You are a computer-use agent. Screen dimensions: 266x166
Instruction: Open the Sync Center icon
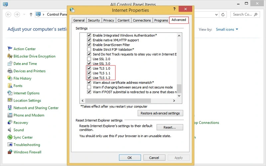tap(10, 137)
